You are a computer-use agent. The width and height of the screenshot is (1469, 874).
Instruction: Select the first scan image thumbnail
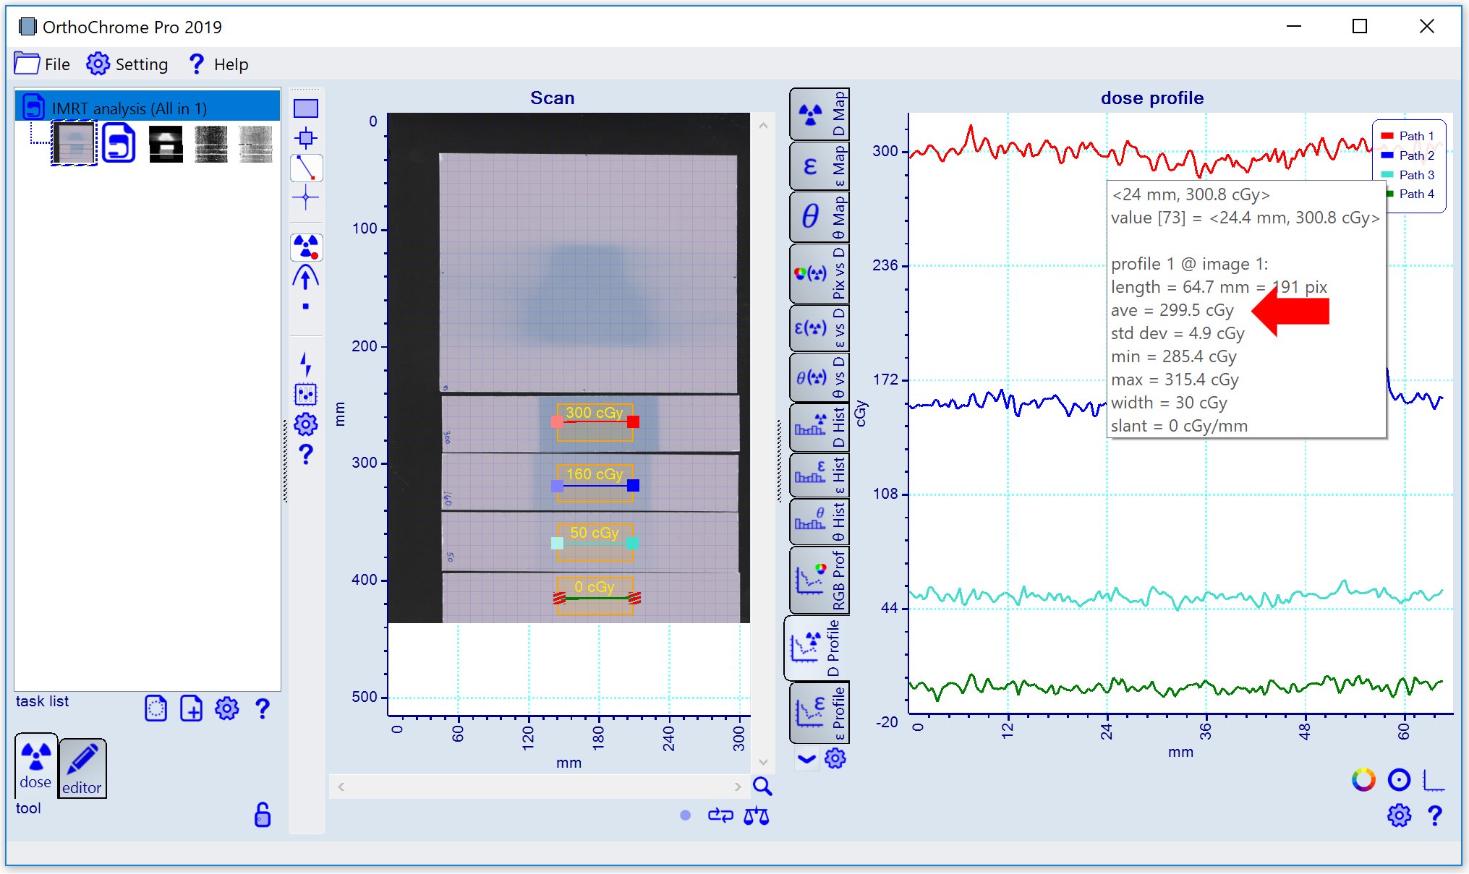click(74, 143)
